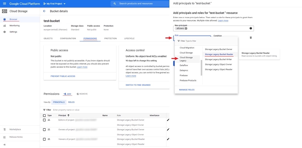Open the hamburger navigation menu
Screen dimensions: 302x148
point(4,4)
